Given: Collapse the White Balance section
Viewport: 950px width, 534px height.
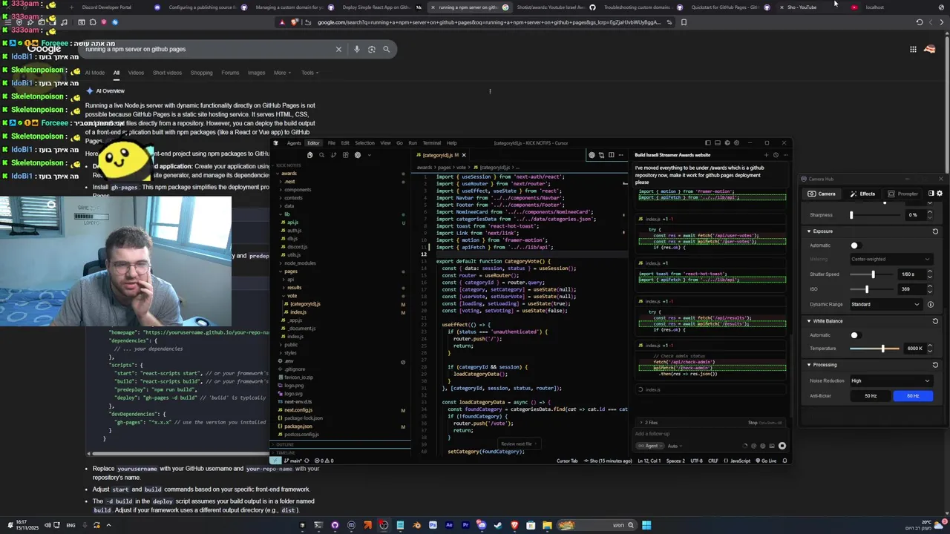Looking at the screenshot, I should (809, 321).
